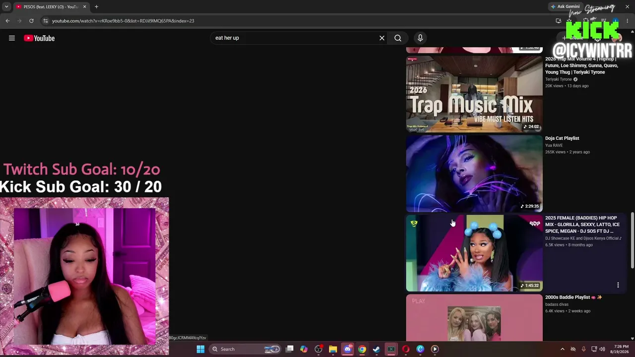Go back with the browser back arrow
This screenshot has height=357, width=635.
tap(7, 21)
